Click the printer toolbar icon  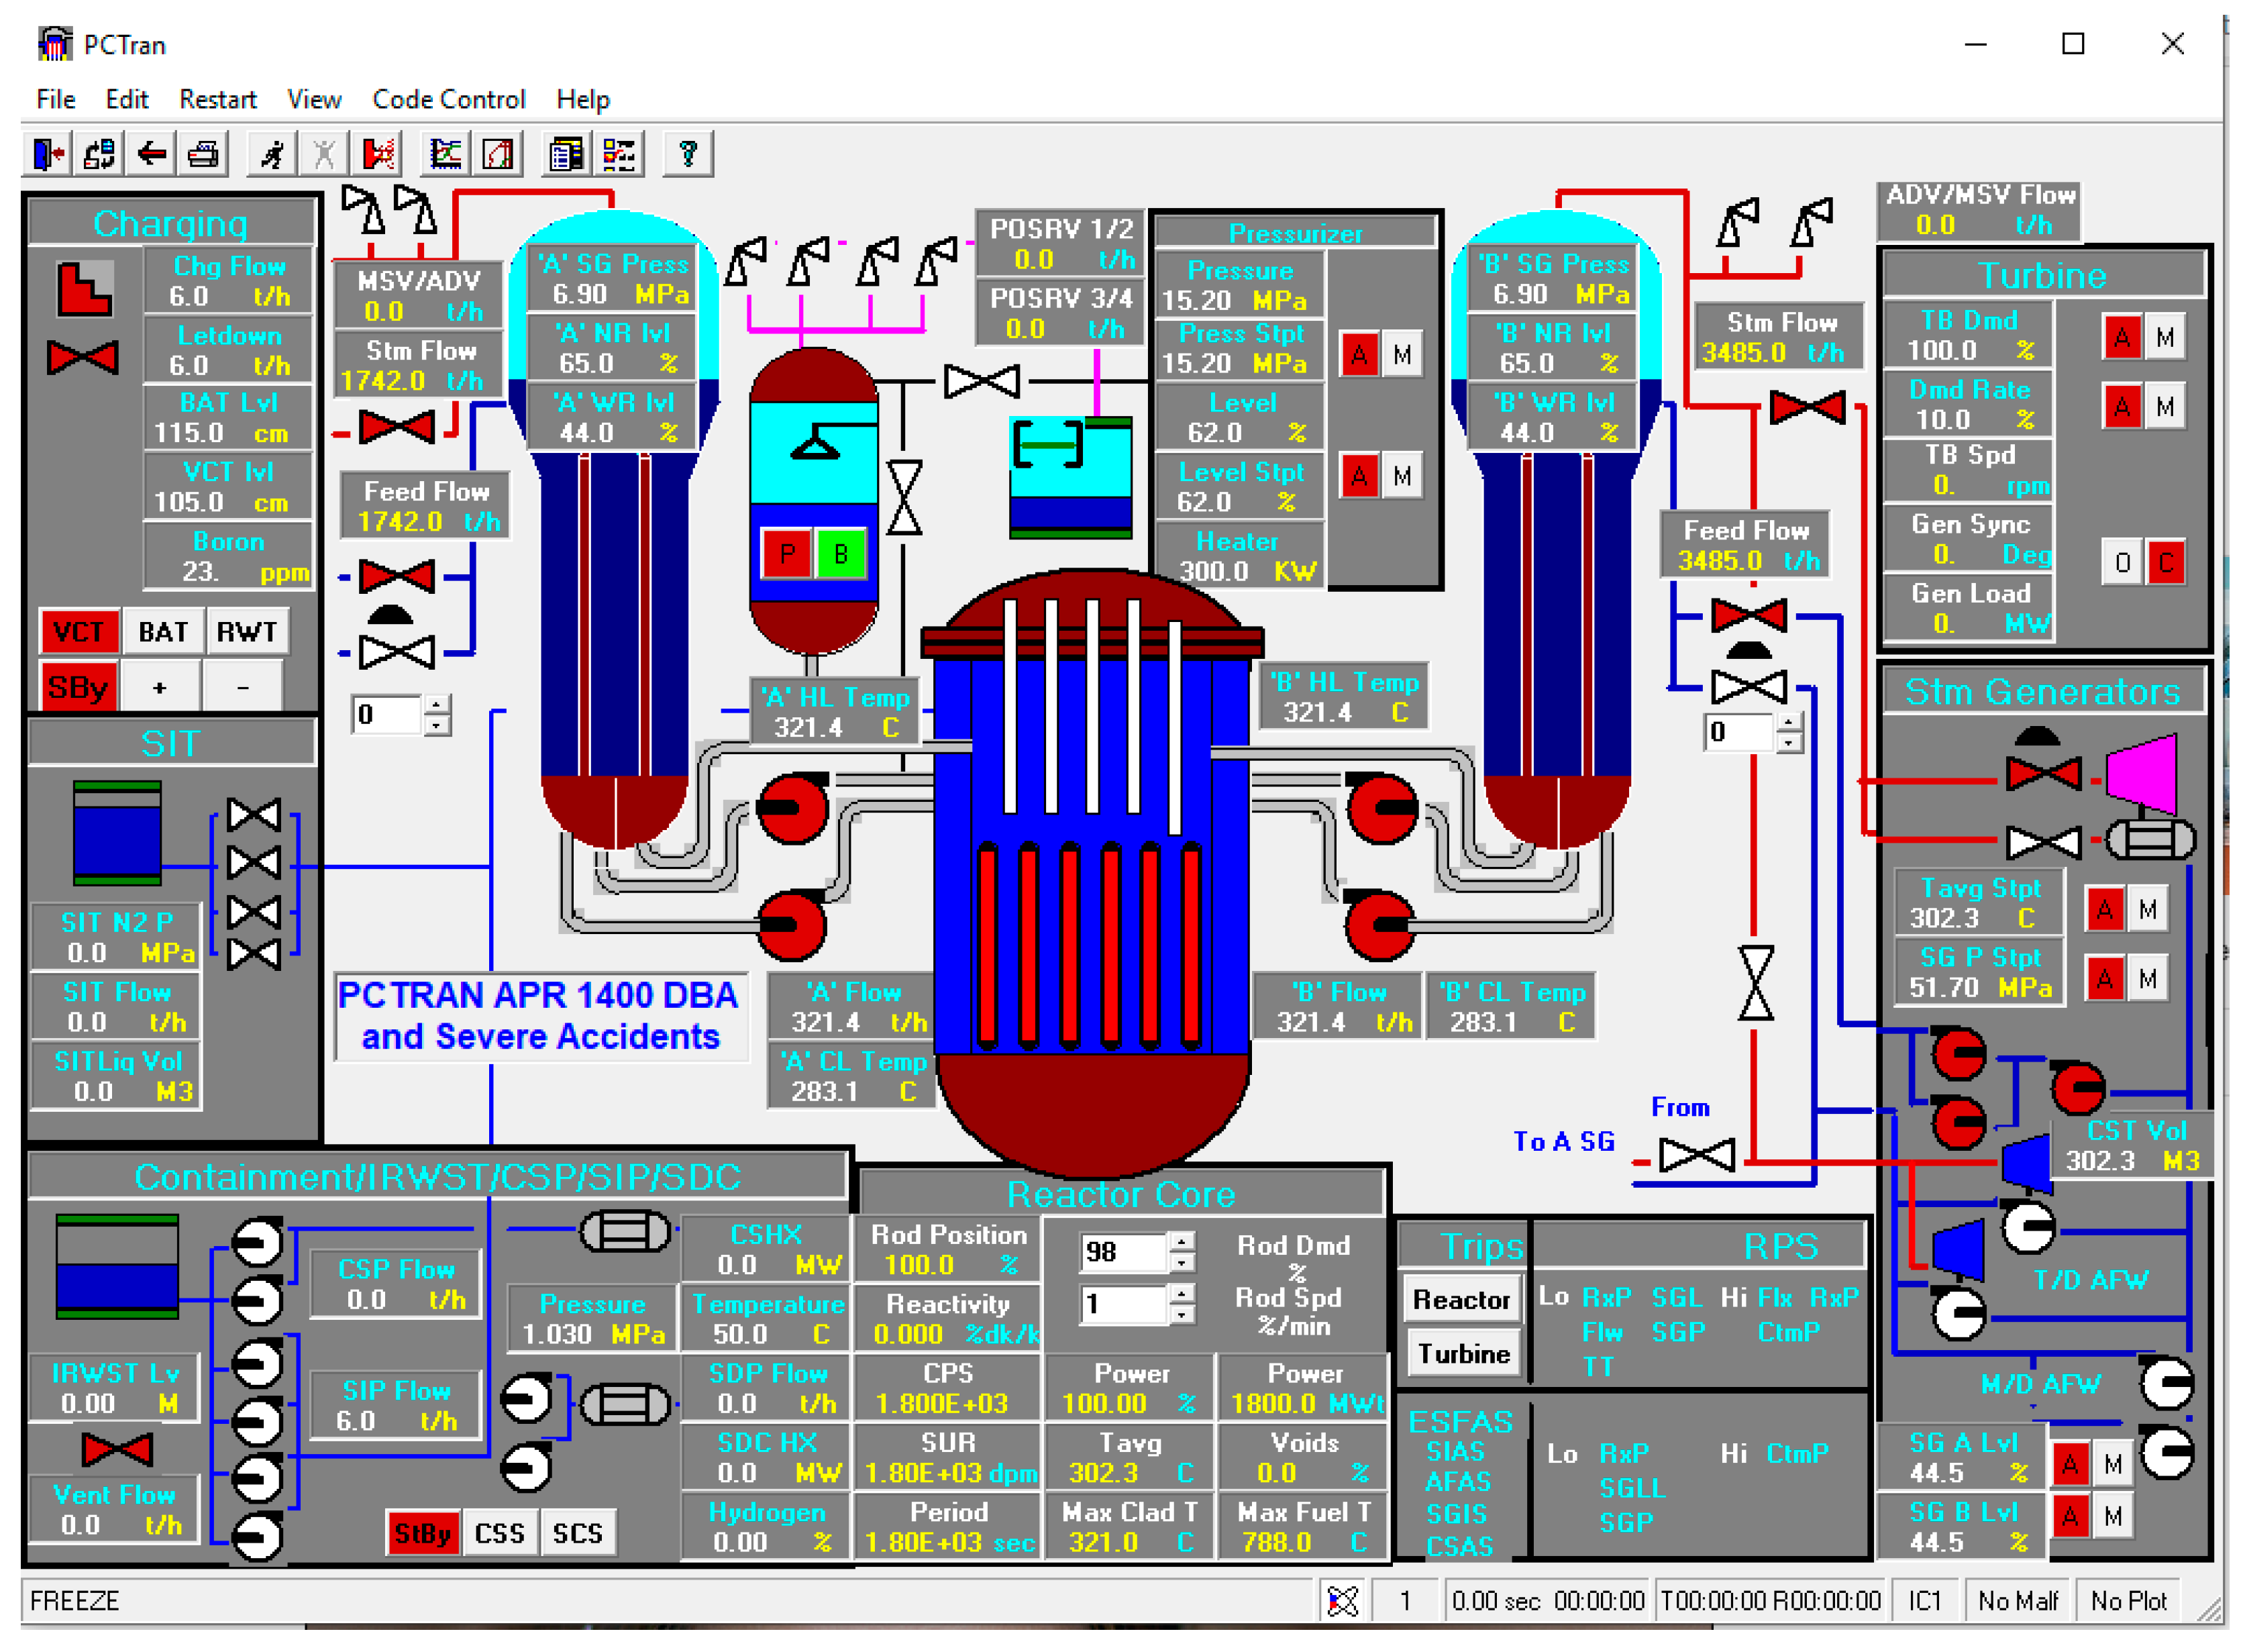[x=203, y=154]
